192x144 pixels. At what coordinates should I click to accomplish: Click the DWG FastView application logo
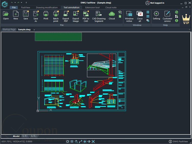click(5, 4)
